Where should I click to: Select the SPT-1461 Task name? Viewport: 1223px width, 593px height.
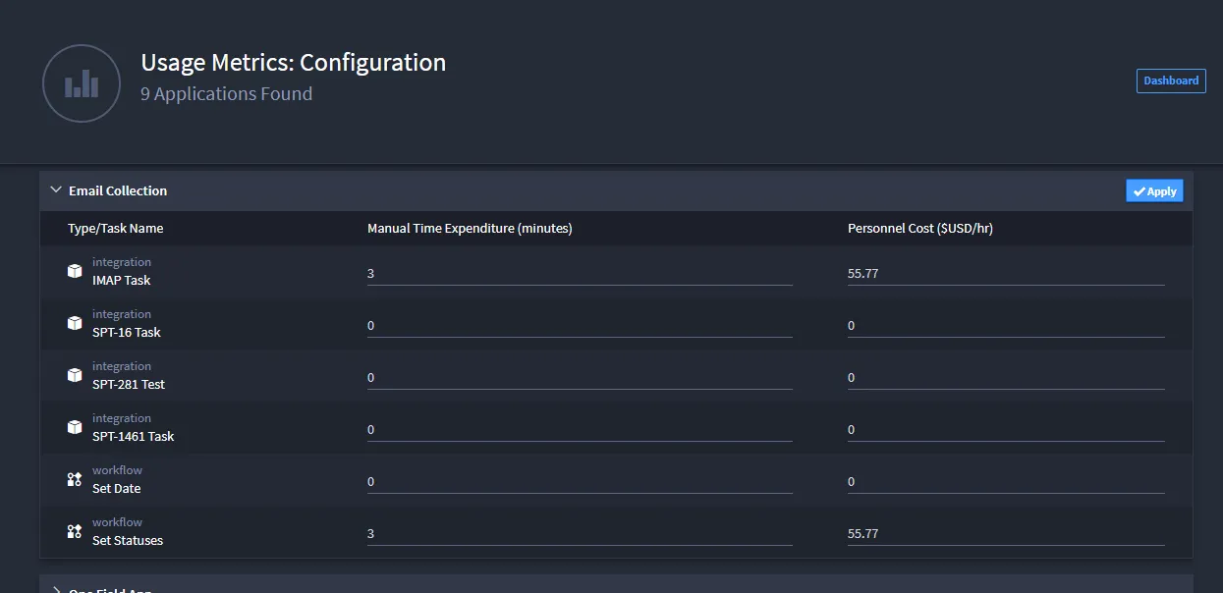click(134, 436)
